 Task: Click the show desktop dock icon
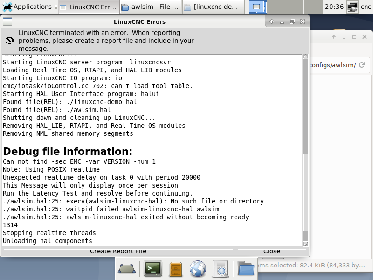(126, 269)
